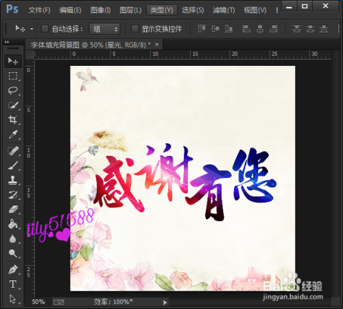Select the Paint Bucket tool

(13, 224)
